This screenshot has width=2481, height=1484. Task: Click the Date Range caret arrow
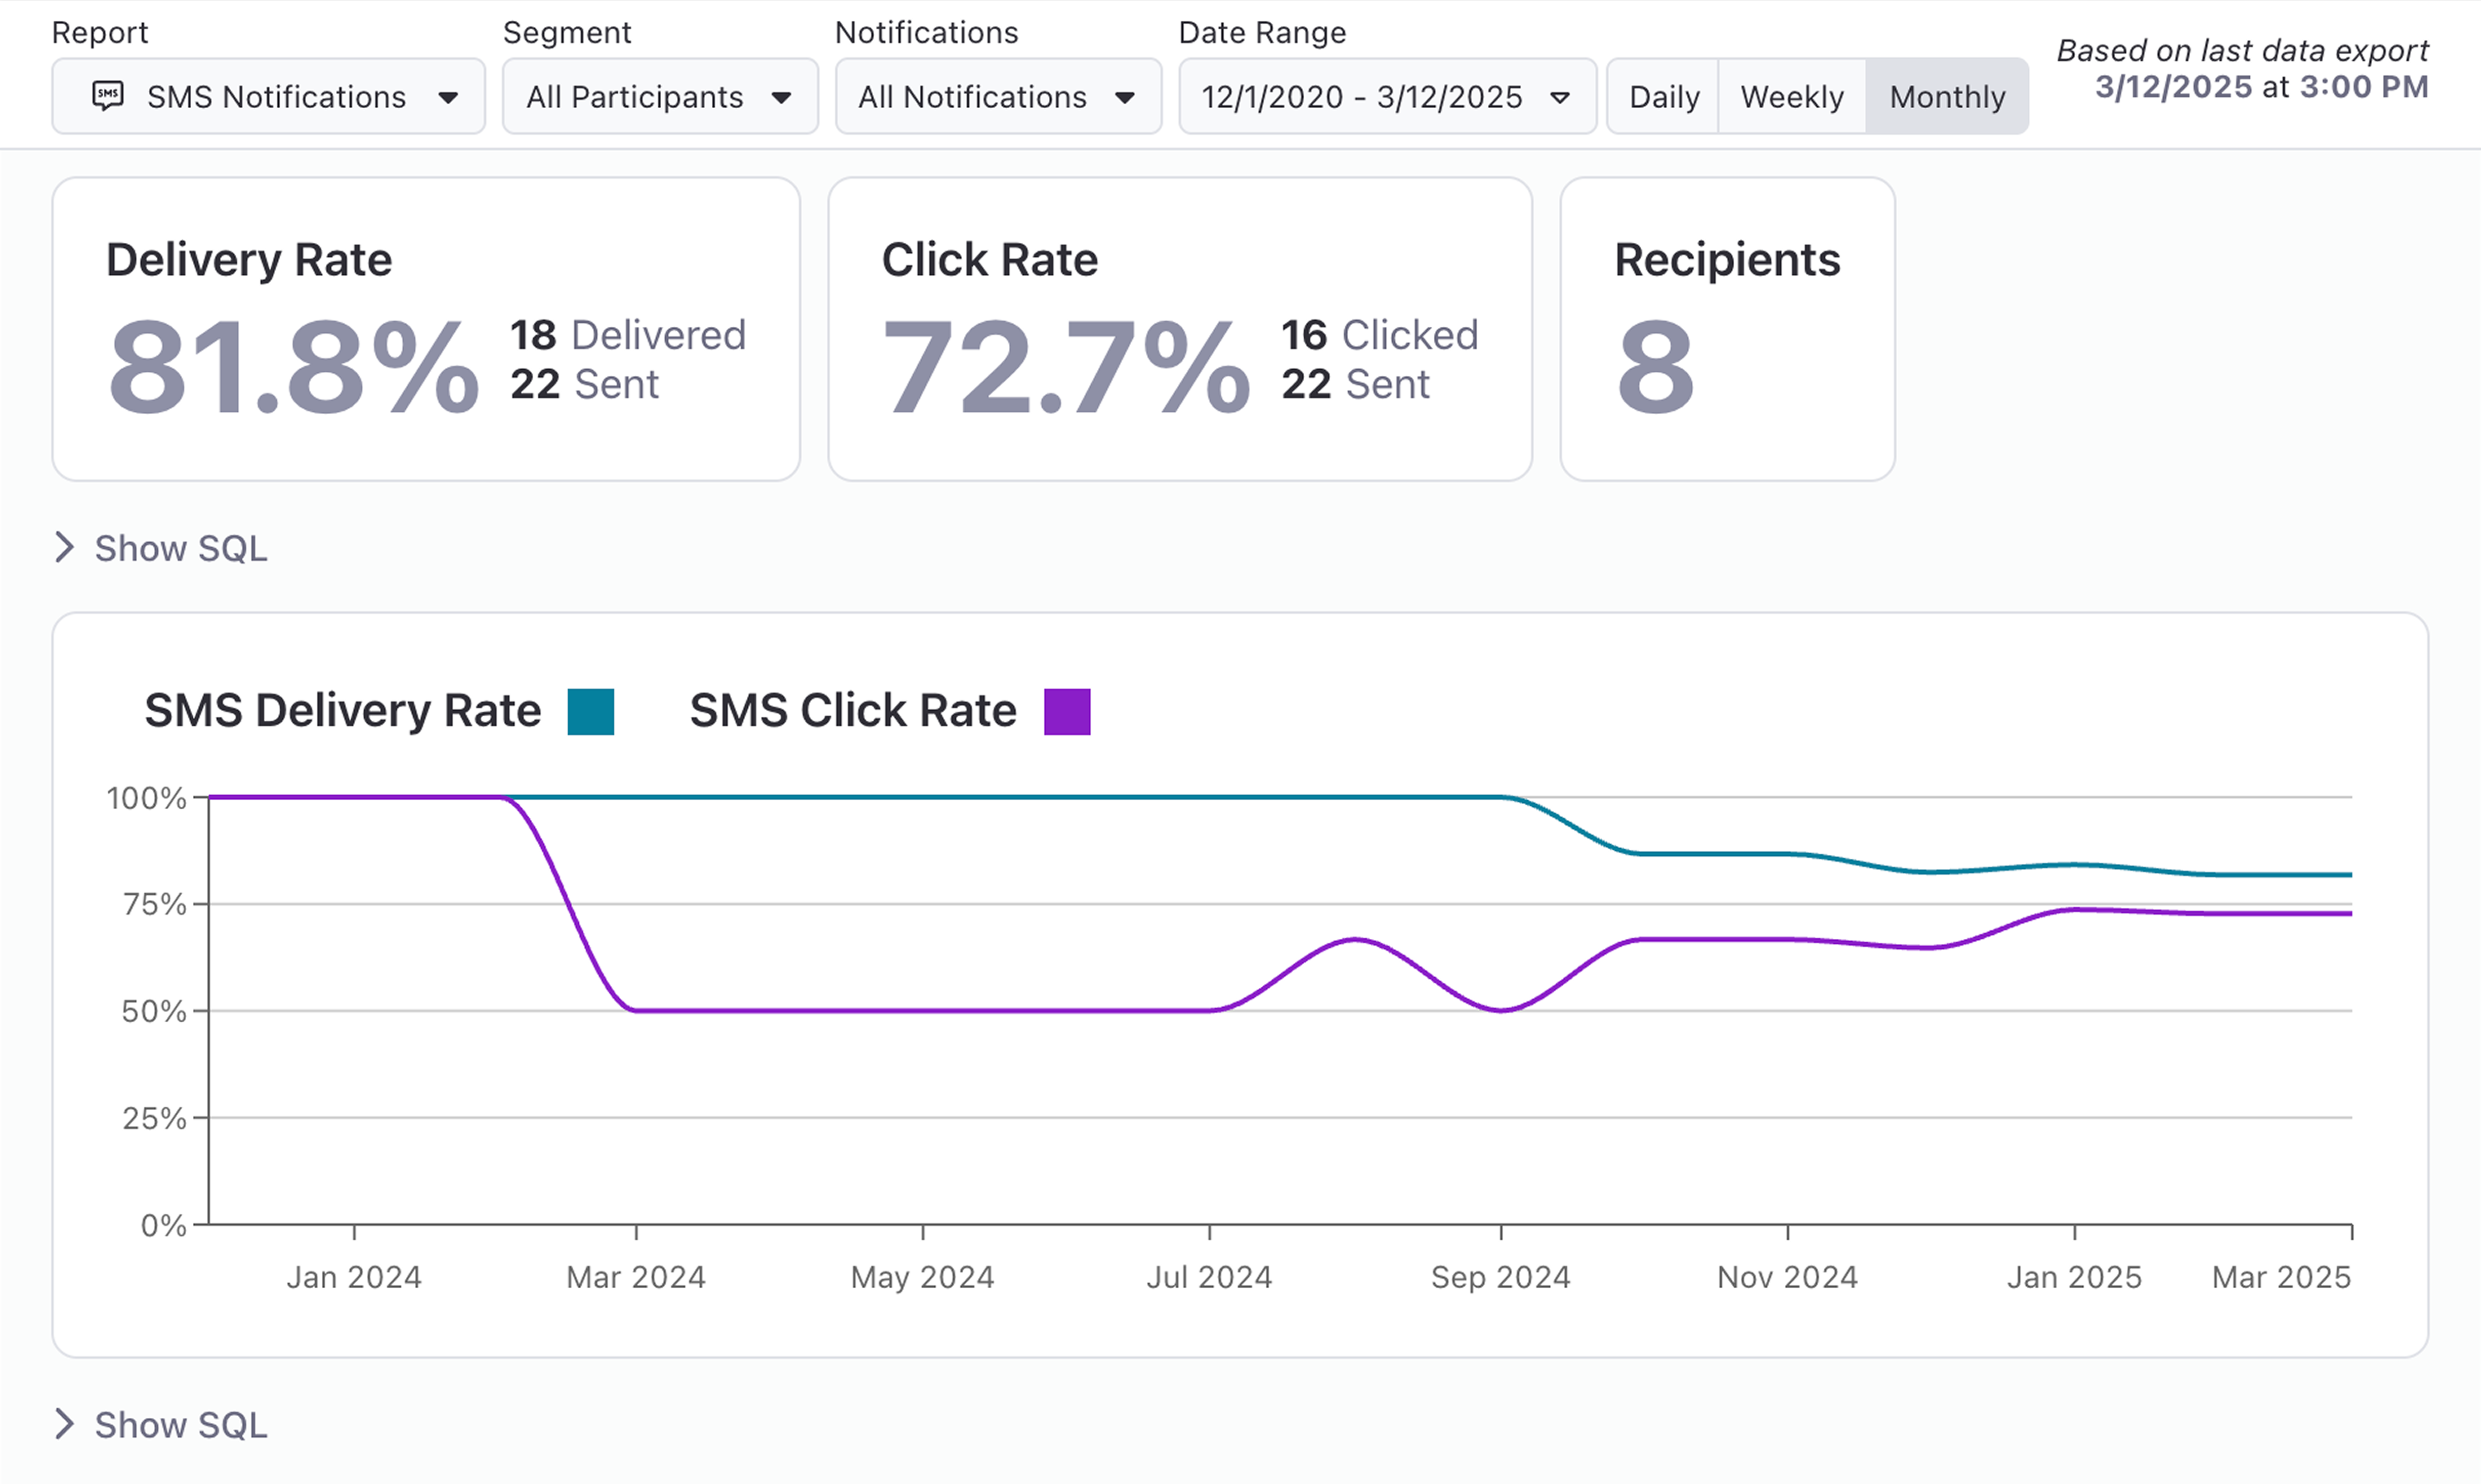[1560, 97]
